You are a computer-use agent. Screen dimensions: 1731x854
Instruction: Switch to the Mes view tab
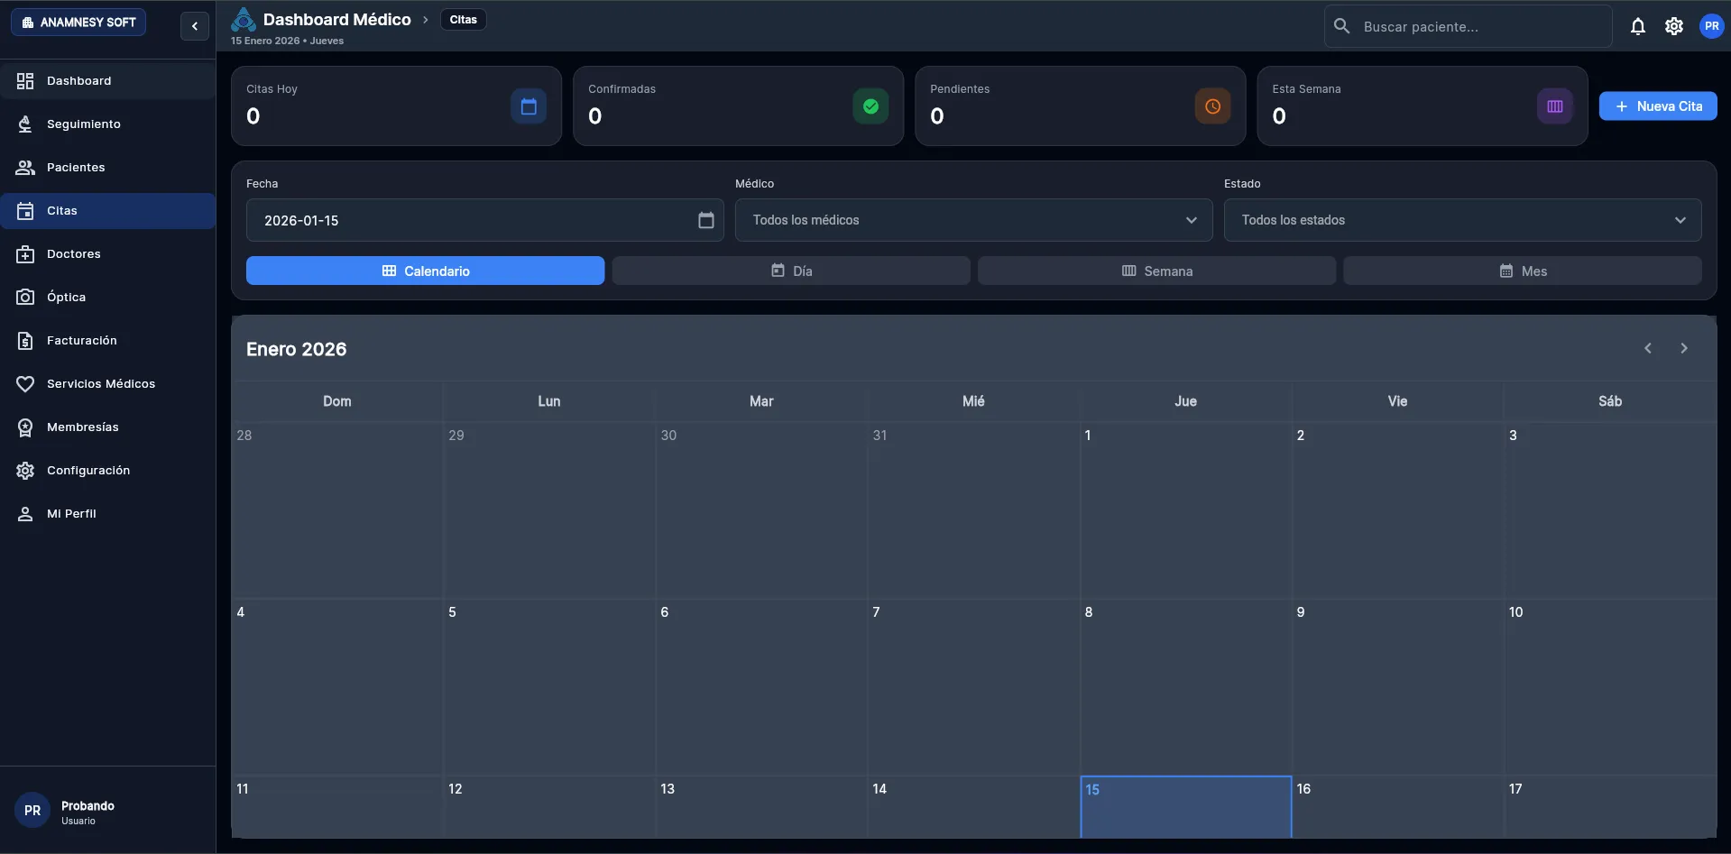click(x=1523, y=271)
